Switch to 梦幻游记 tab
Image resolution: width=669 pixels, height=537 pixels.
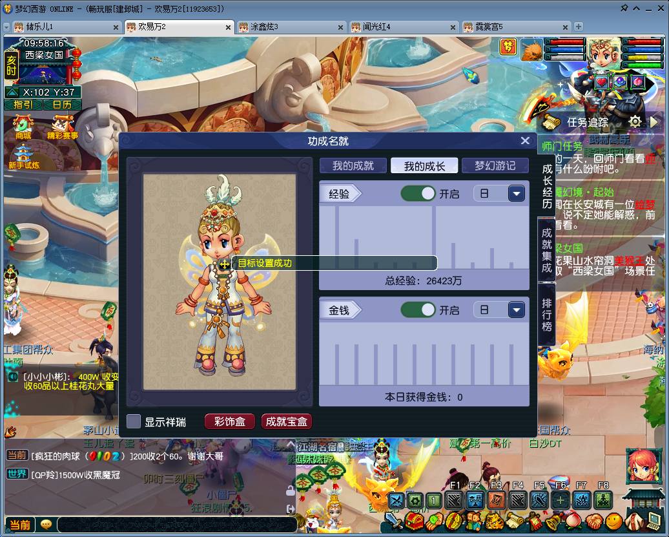[x=495, y=165]
